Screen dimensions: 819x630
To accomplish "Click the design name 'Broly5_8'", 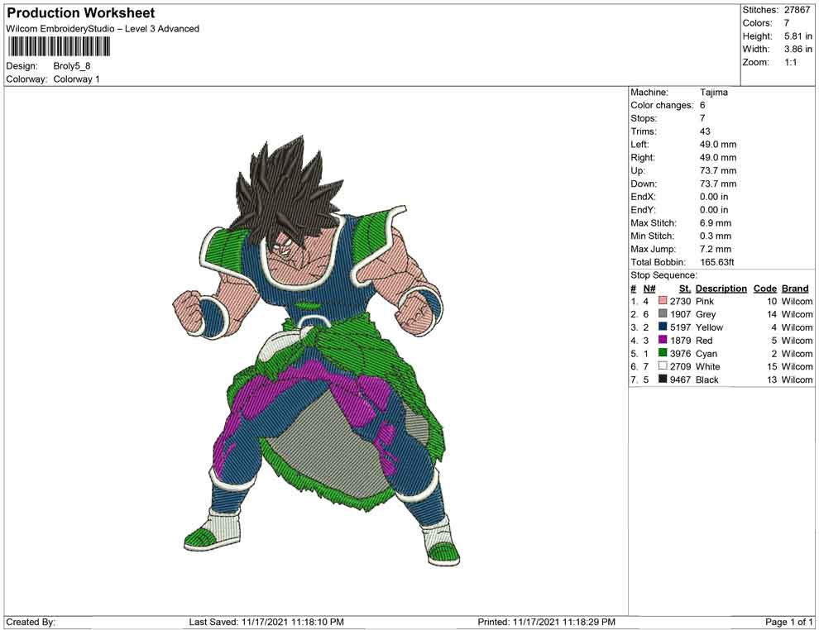I will tap(72, 66).
